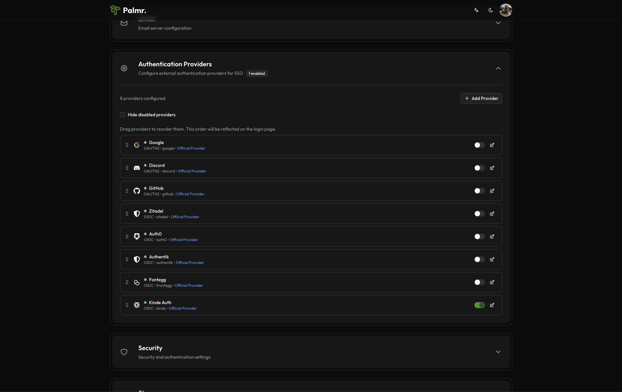Enable the Auth0 provider toggle
Image resolution: width=622 pixels, height=392 pixels.
point(479,237)
